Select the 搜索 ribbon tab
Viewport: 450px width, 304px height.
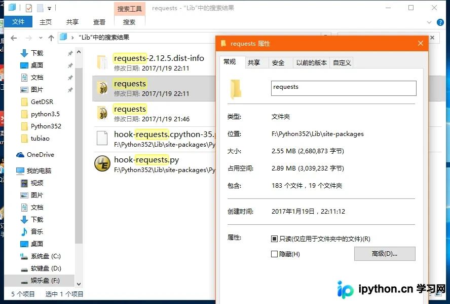[x=129, y=22]
